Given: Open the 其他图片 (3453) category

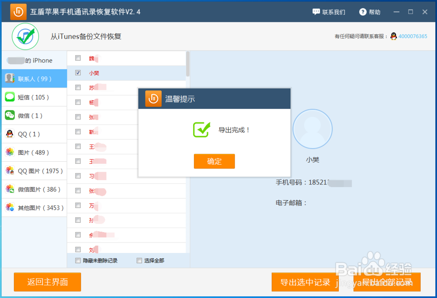Looking at the screenshot, I should (34, 208).
